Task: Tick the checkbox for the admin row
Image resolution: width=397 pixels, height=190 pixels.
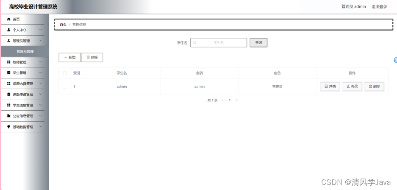Action: coord(64,87)
